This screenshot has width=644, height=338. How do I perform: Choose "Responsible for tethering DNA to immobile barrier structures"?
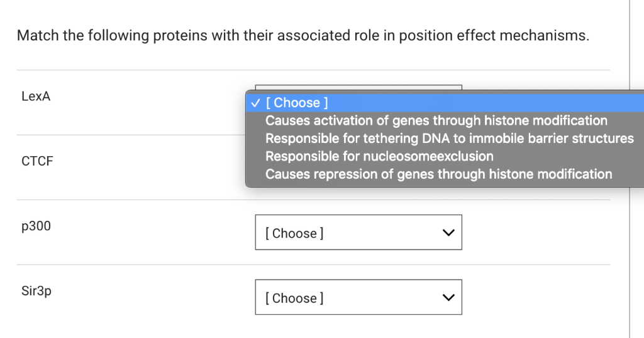449,138
